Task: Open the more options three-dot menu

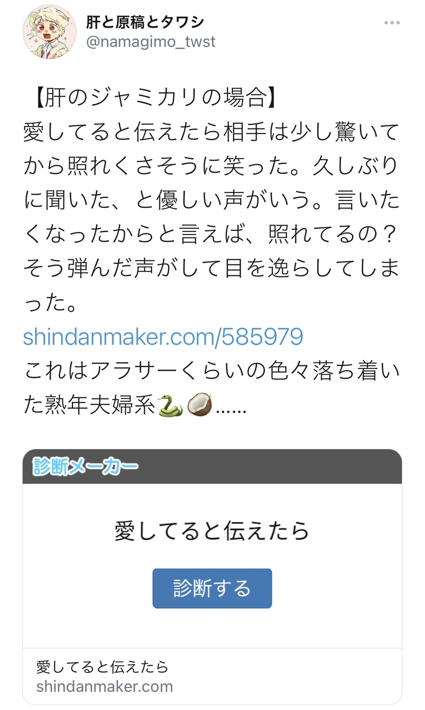Action: pyautogui.click(x=392, y=23)
